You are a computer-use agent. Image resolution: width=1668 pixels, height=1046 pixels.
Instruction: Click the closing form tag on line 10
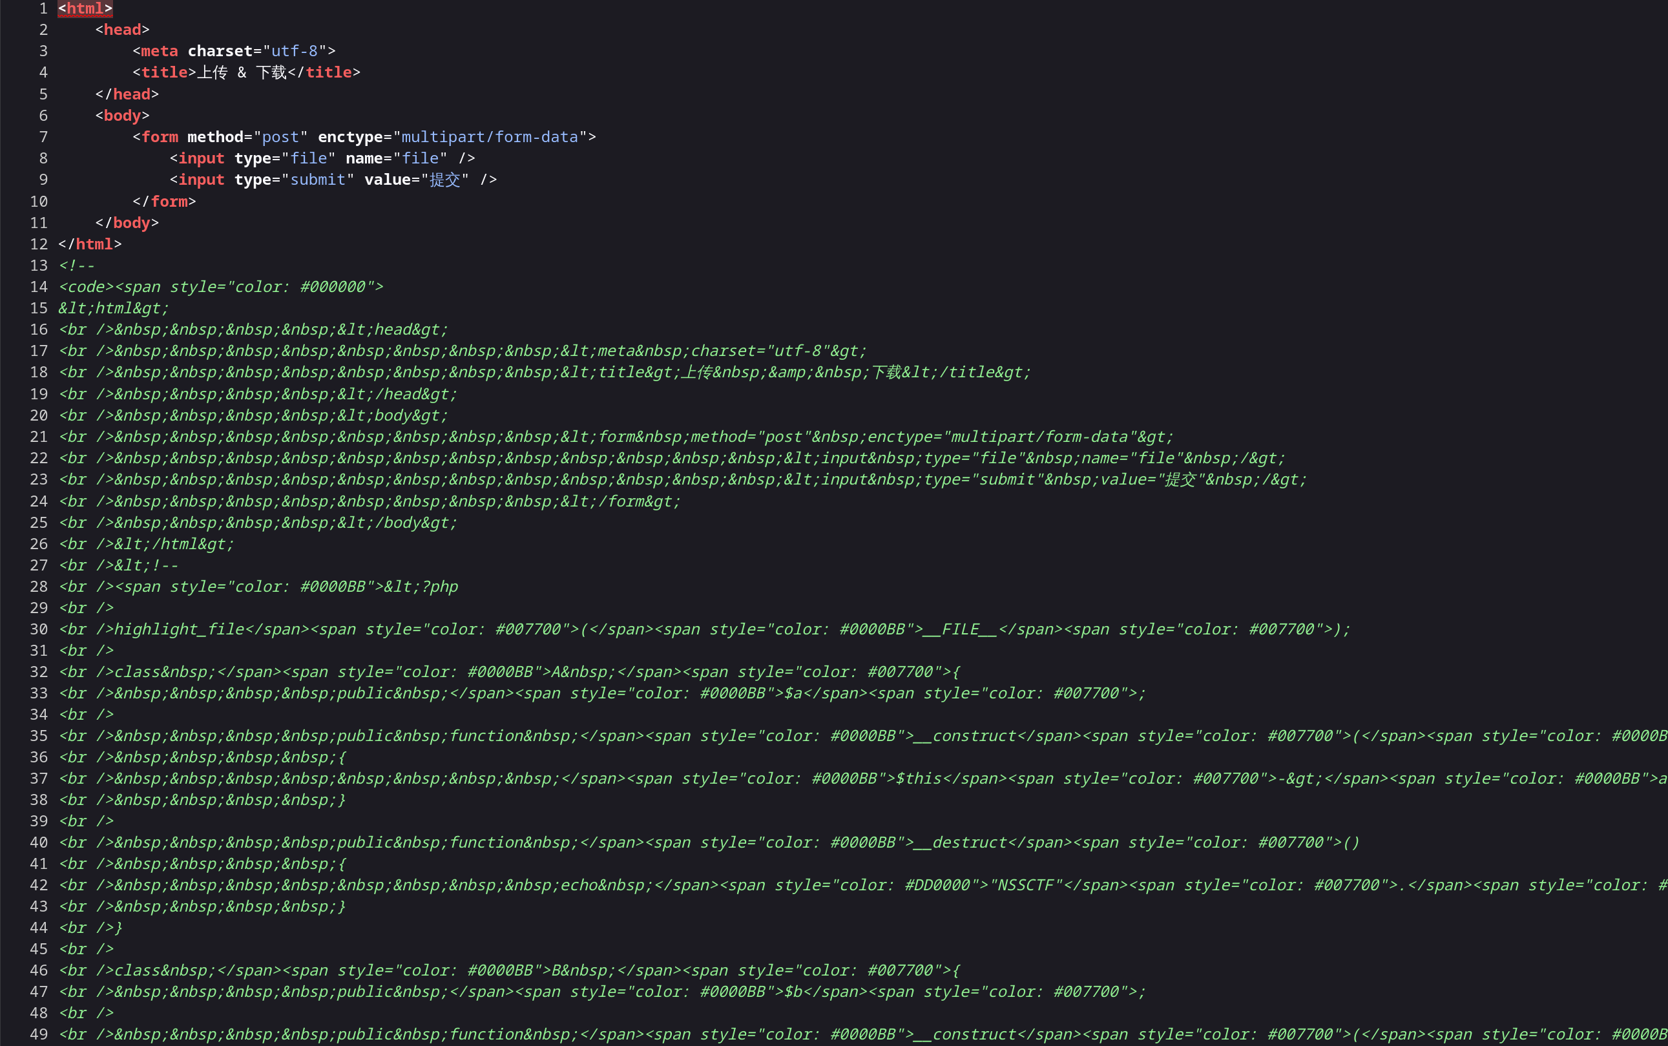164,202
